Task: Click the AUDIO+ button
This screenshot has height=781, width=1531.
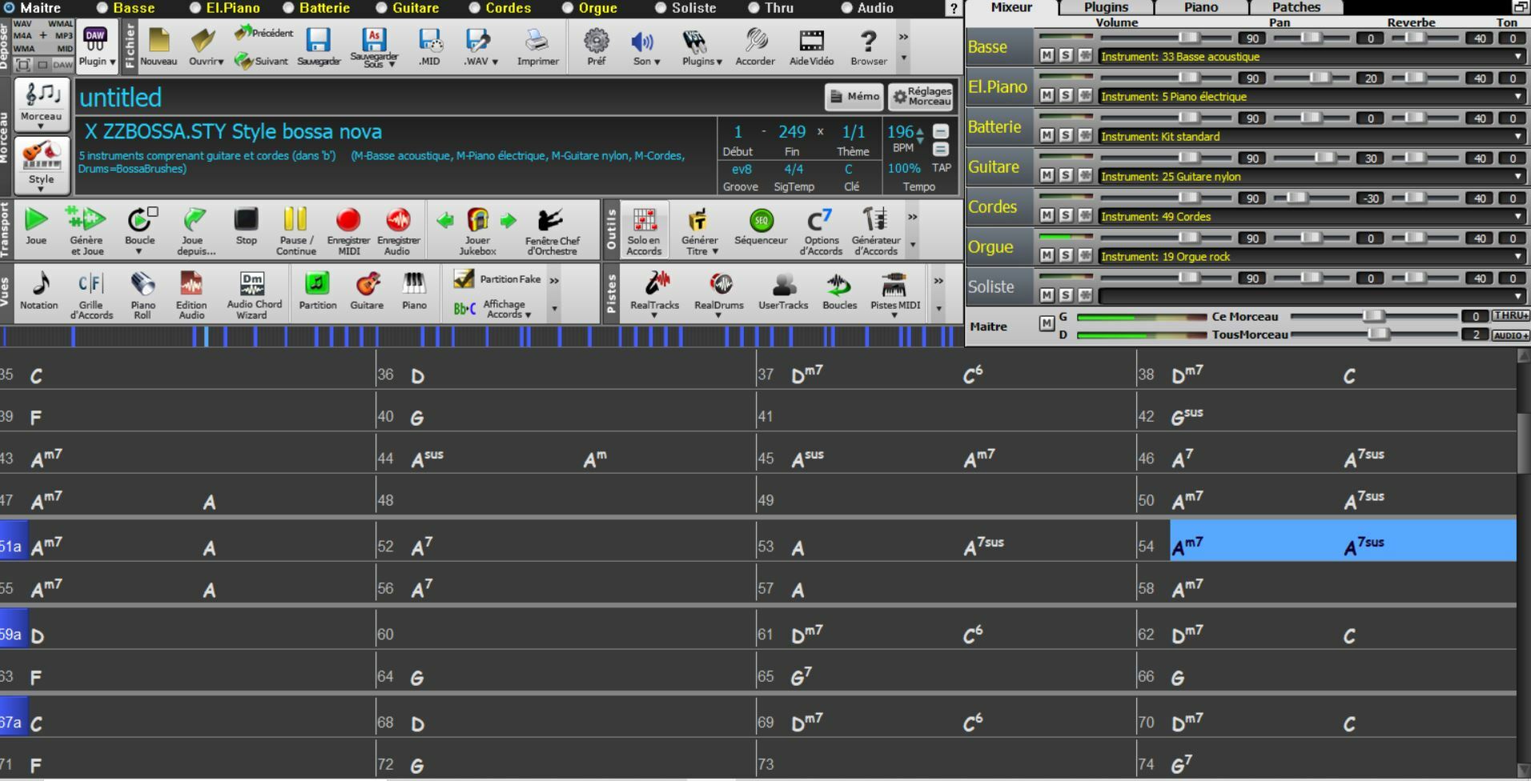Action: pos(1510,335)
